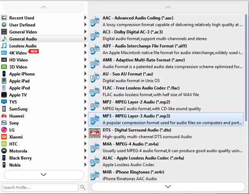Open the Motorola category

pos(44,151)
